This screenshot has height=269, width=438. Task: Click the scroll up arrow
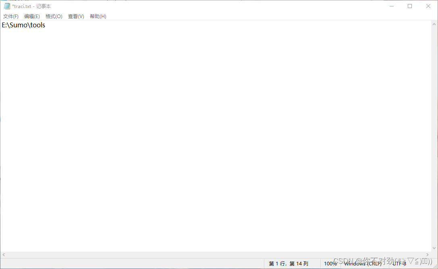tap(434, 24)
